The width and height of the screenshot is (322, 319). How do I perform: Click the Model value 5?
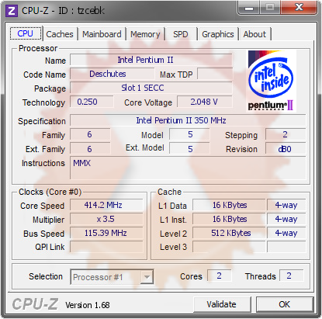coord(189,134)
